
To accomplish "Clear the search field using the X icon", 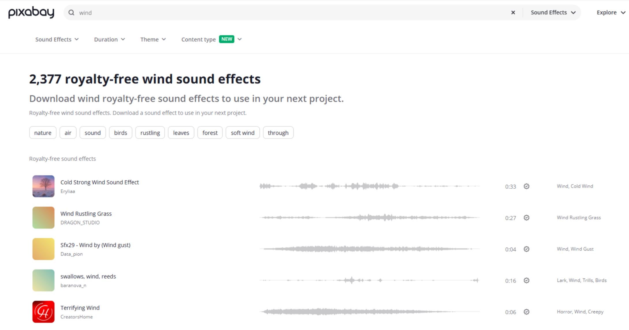I will pyautogui.click(x=513, y=12).
